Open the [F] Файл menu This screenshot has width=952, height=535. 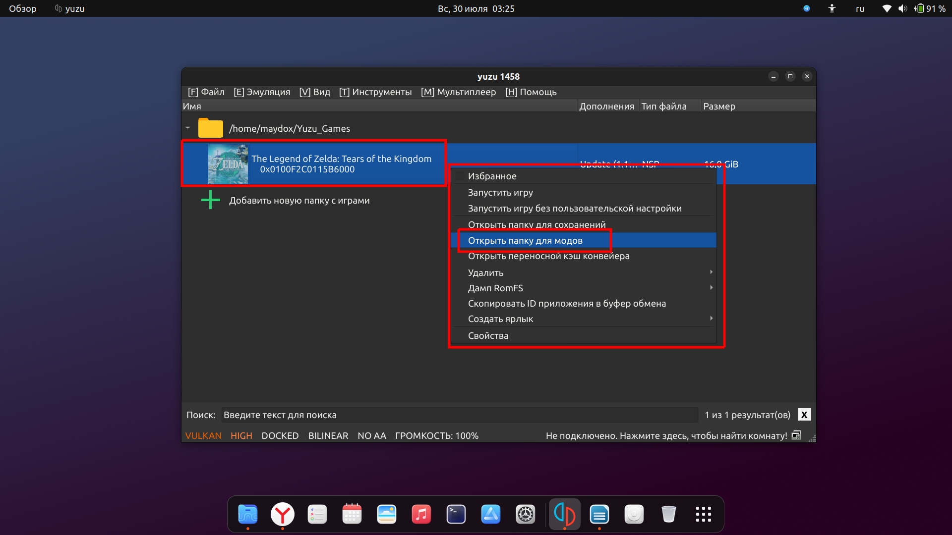click(x=206, y=92)
